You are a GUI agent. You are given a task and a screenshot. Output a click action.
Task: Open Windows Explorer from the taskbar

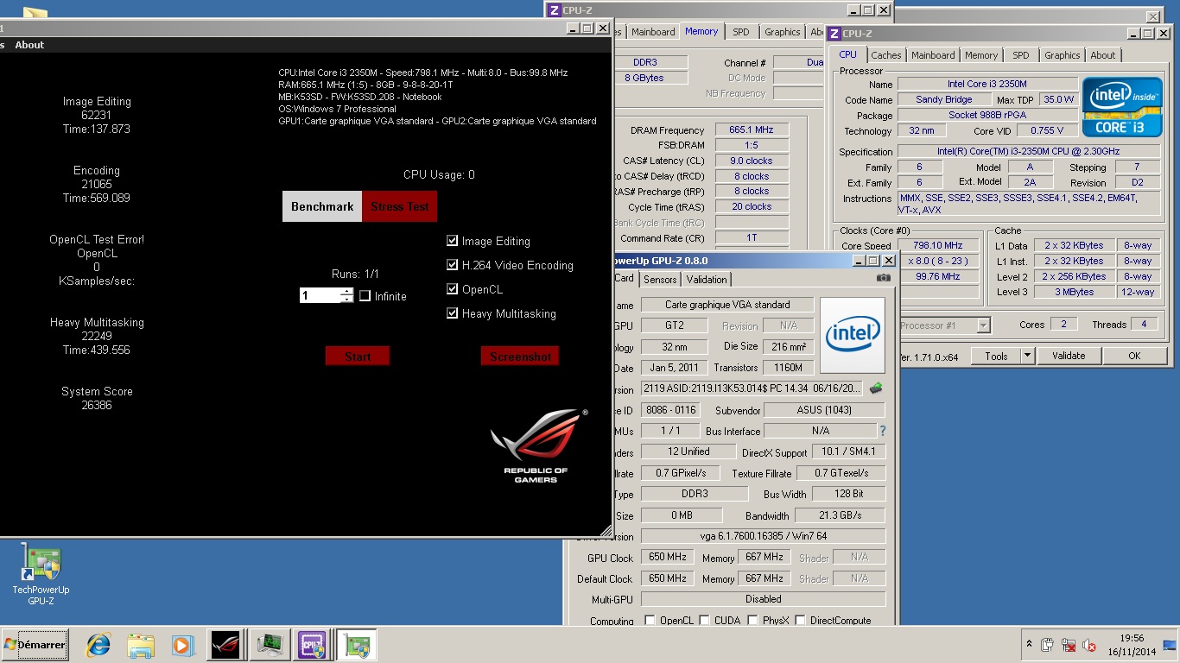(x=140, y=645)
